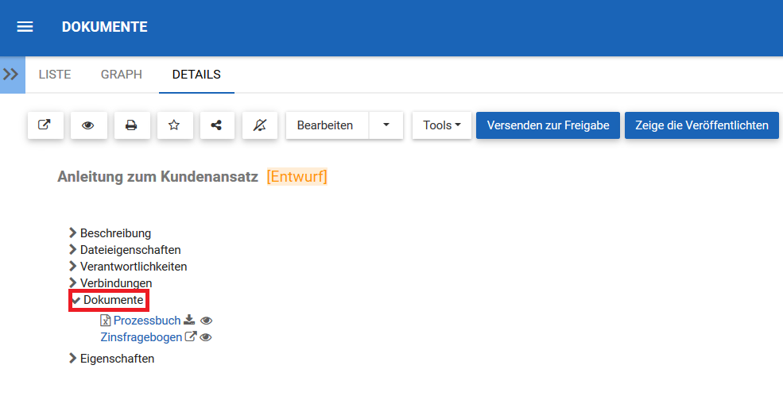Click the eye view toggle in toolbar
The image size is (783, 415).
pyautogui.click(x=88, y=125)
